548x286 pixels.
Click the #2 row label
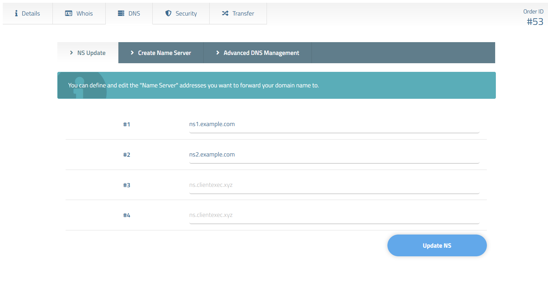(127, 155)
